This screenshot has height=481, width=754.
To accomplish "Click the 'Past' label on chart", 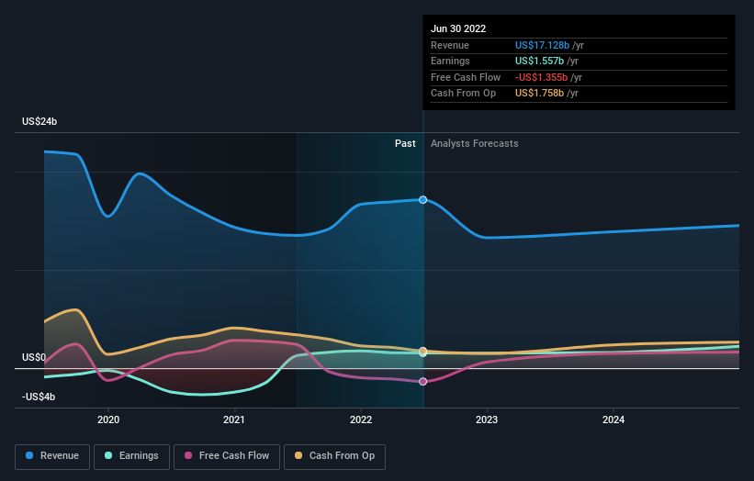I will pos(405,144).
